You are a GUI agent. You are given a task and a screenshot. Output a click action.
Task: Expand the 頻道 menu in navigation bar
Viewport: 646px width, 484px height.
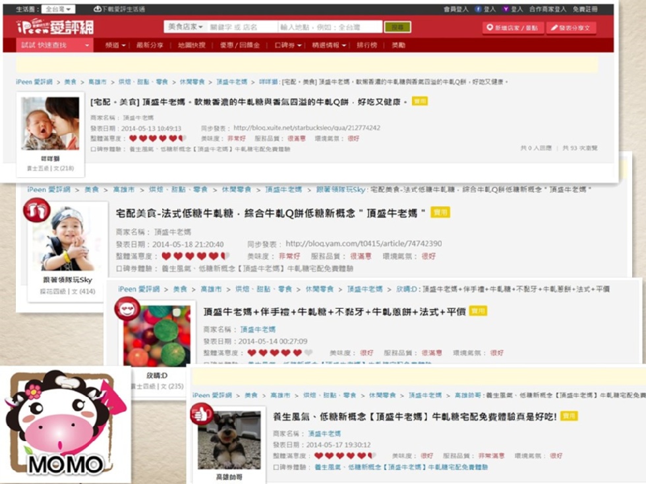[x=115, y=45]
